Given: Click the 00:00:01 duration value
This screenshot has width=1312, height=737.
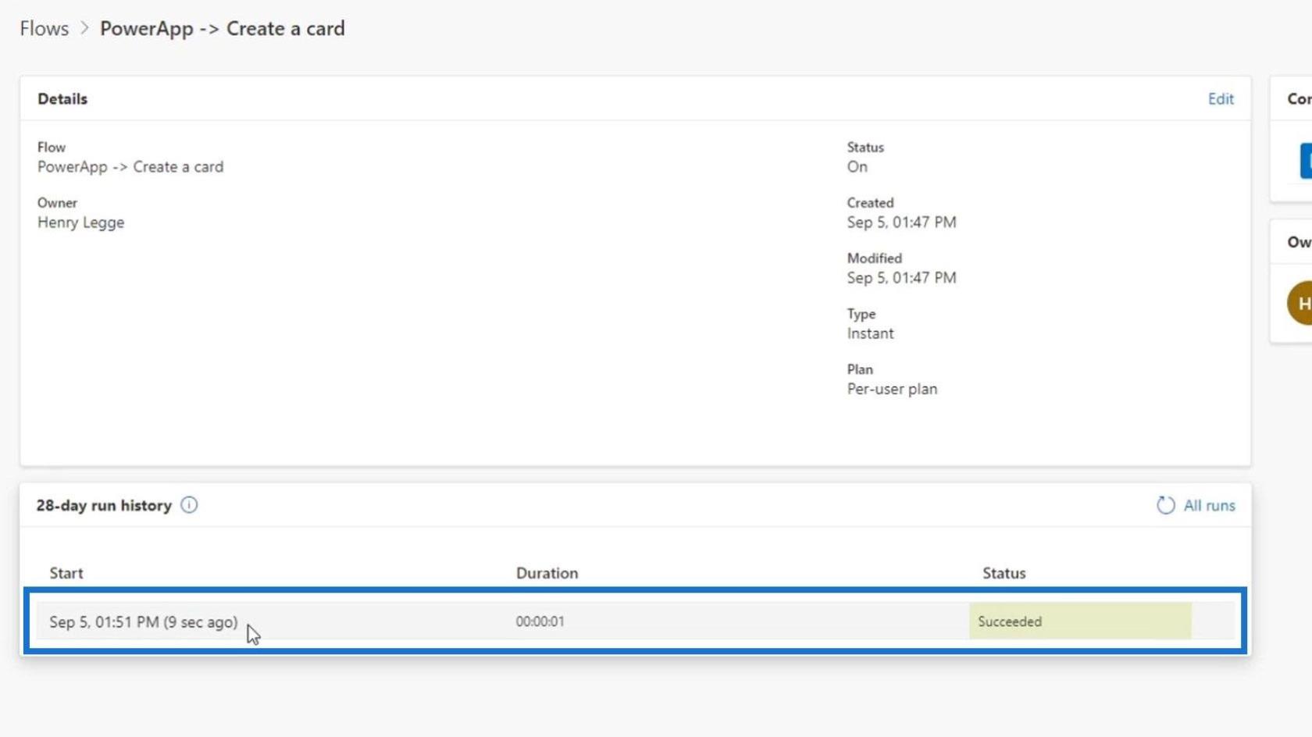Looking at the screenshot, I should 540,621.
